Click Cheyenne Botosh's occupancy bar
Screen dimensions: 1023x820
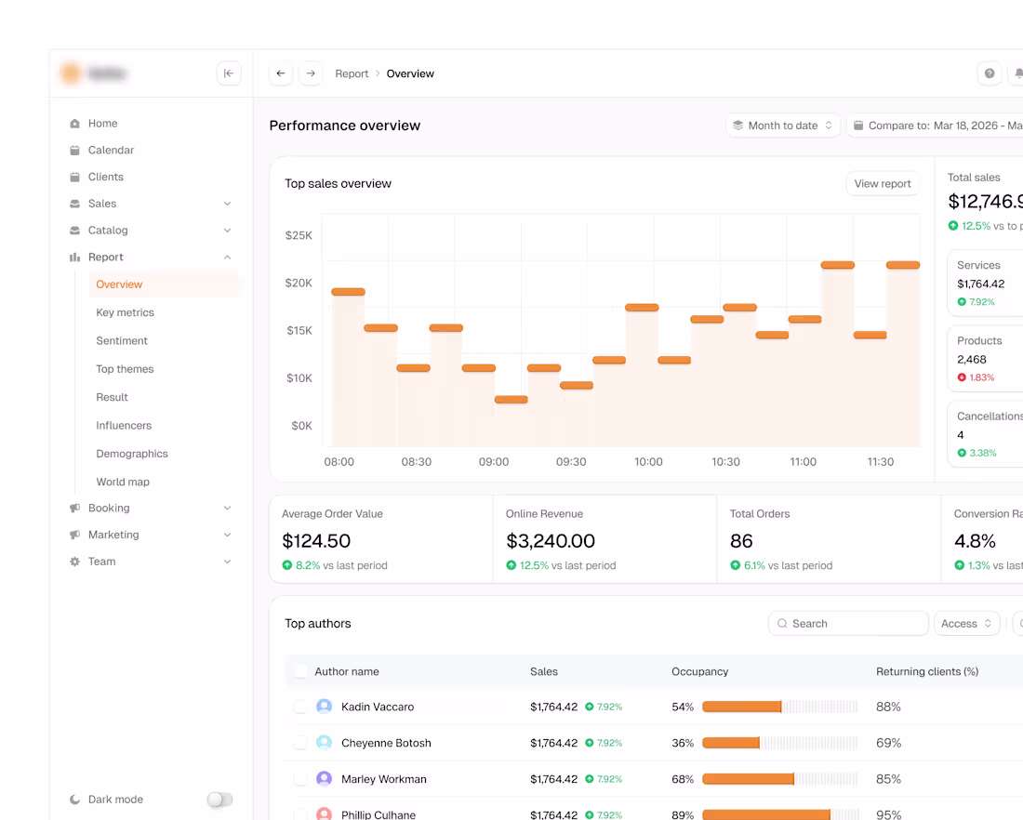click(x=779, y=743)
